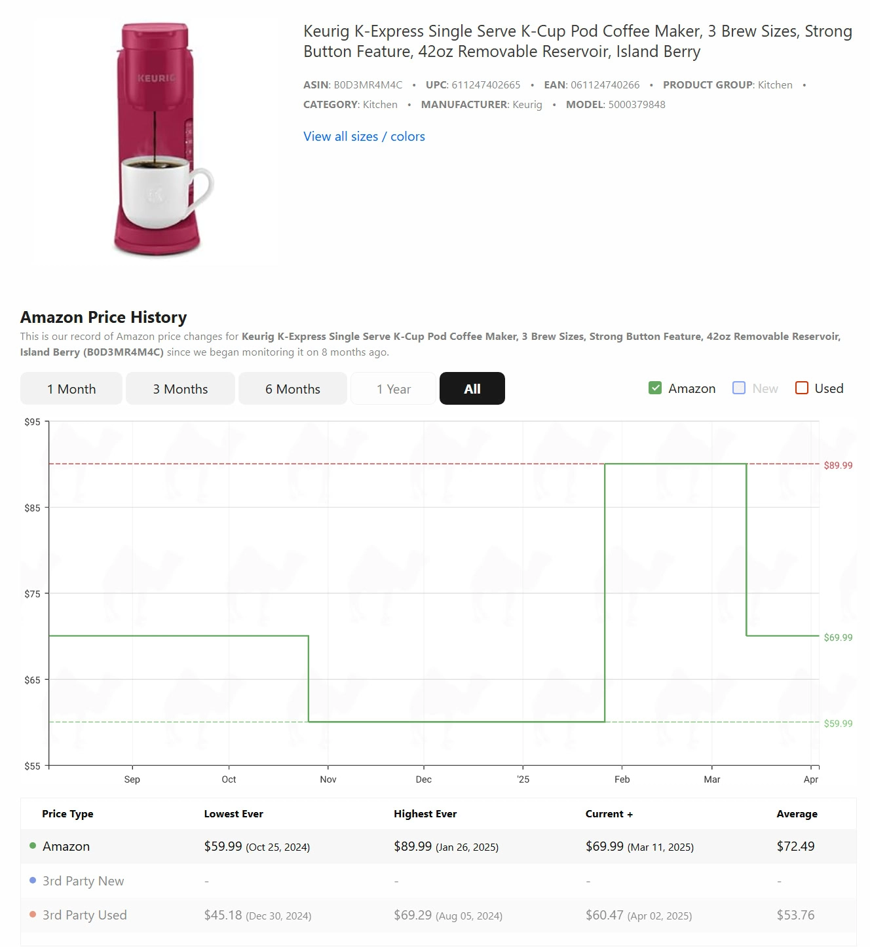Switch to the 3 Months range tab
This screenshot has width=870, height=947.
[180, 389]
